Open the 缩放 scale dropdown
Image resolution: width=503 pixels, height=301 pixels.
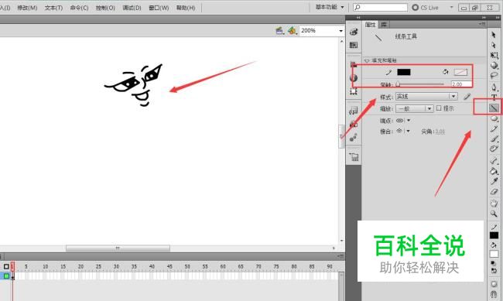415,108
